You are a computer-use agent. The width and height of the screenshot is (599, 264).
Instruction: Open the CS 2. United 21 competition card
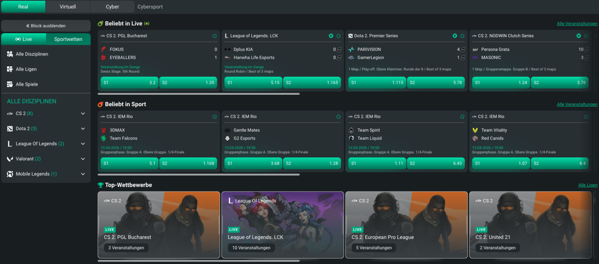pos(530,225)
